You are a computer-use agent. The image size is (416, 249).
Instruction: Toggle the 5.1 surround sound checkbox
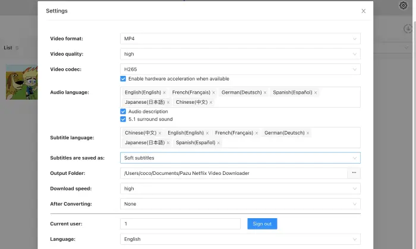tap(123, 119)
